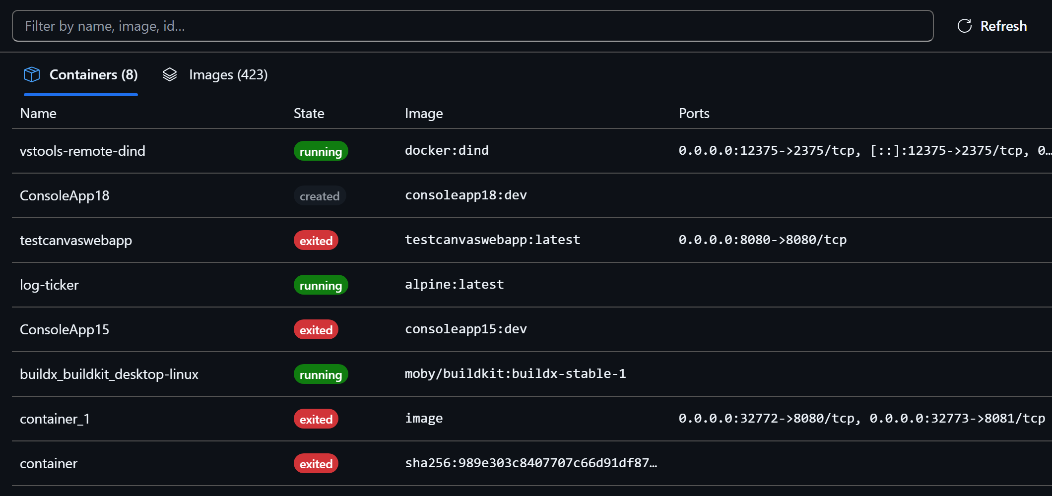Select the log-ticker container name
Viewport: 1052px width, 496px height.
tap(49, 285)
